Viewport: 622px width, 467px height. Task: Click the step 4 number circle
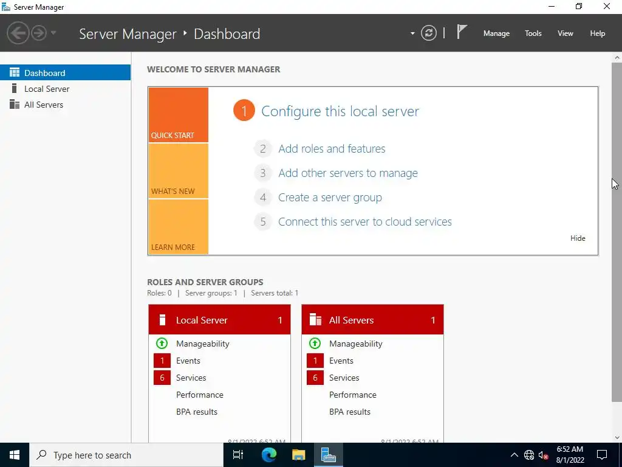[263, 198]
